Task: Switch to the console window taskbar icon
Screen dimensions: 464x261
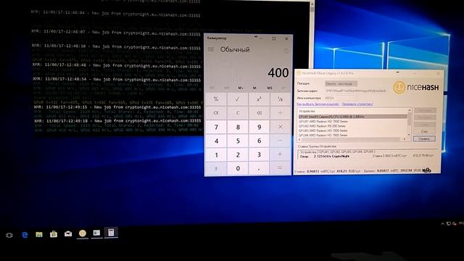Action: [x=96, y=233]
